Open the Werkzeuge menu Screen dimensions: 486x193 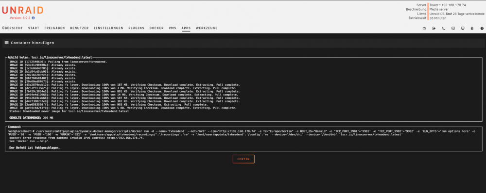[207, 28]
